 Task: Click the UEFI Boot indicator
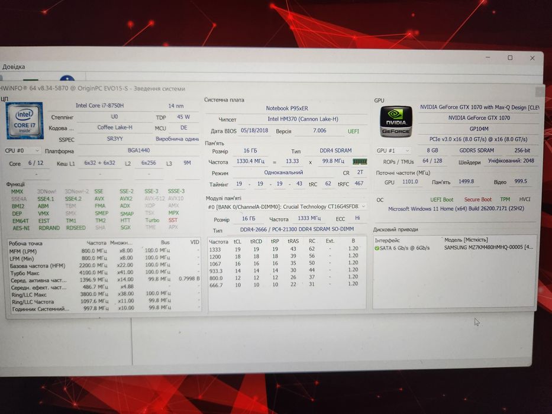tap(441, 200)
